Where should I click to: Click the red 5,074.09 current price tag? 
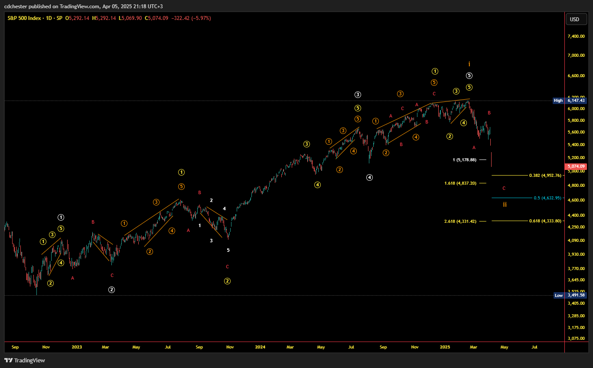coord(576,166)
